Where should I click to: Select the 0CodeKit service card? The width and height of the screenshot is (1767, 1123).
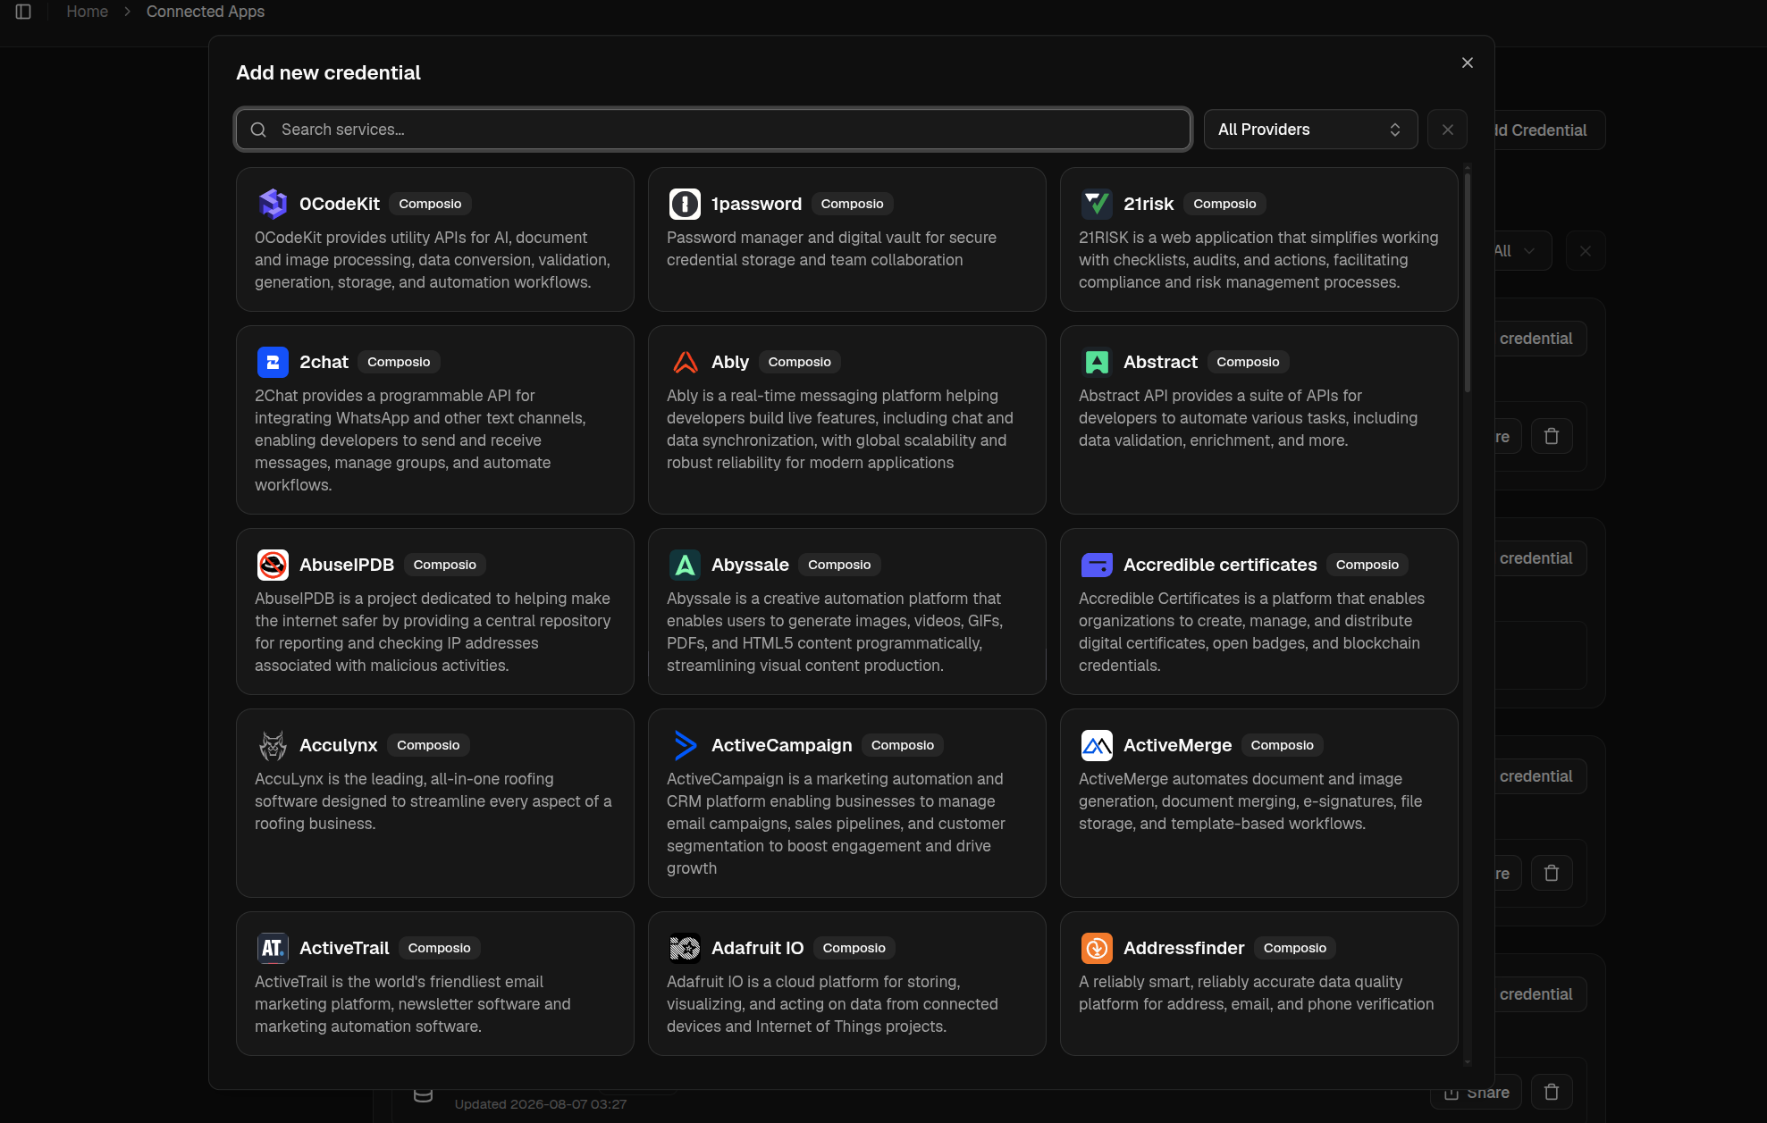click(x=435, y=239)
